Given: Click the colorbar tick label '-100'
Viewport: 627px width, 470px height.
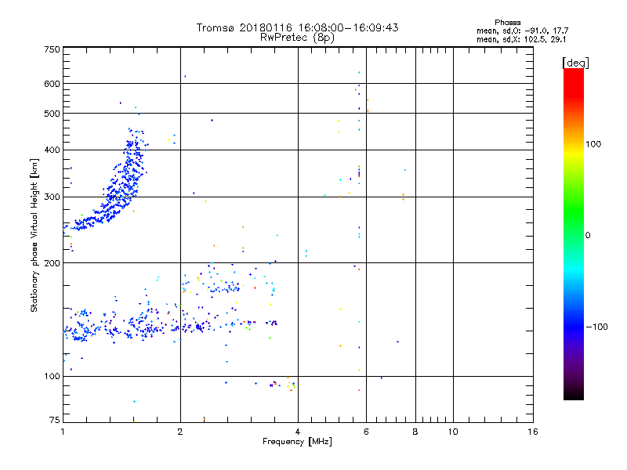Looking at the screenshot, I should tap(597, 327).
